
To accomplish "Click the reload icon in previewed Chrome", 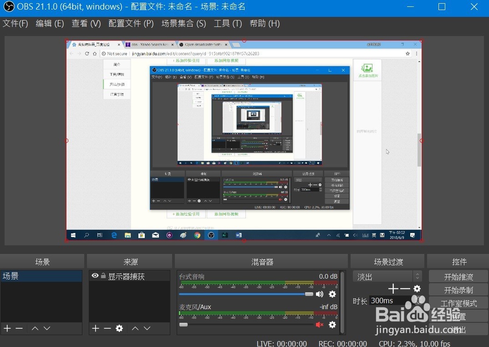I will tap(87, 54).
